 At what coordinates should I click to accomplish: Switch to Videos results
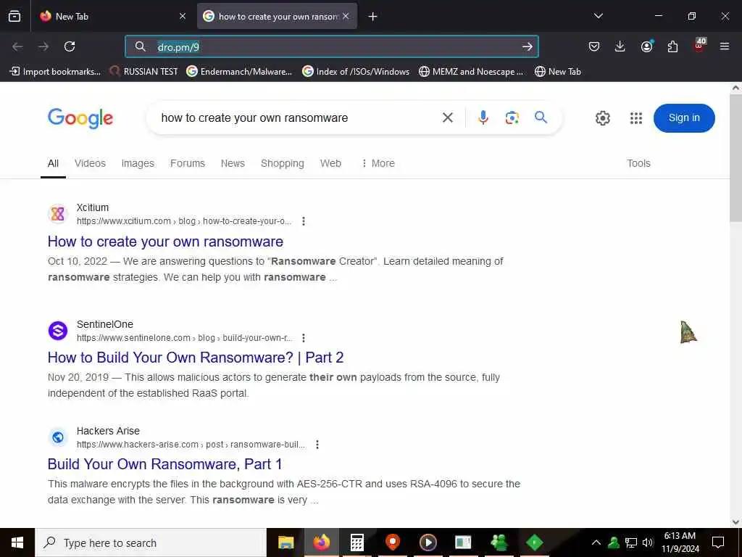click(90, 163)
